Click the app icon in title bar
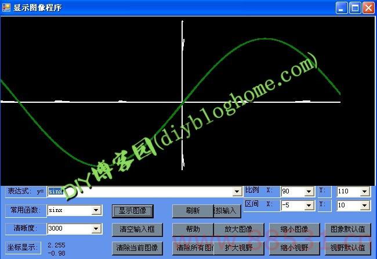377x259 pixels. click(6, 8)
